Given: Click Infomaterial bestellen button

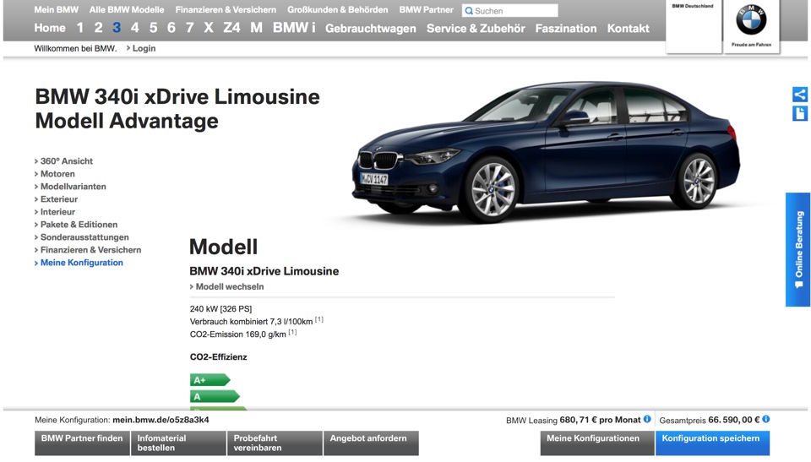Looking at the screenshot, I should pyautogui.click(x=178, y=443).
